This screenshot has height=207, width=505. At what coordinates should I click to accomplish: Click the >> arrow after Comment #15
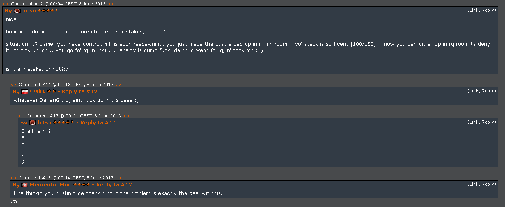click(x=119, y=178)
